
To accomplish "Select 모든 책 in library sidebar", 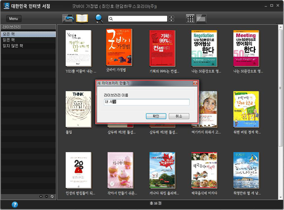I will [x=28, y=34].
